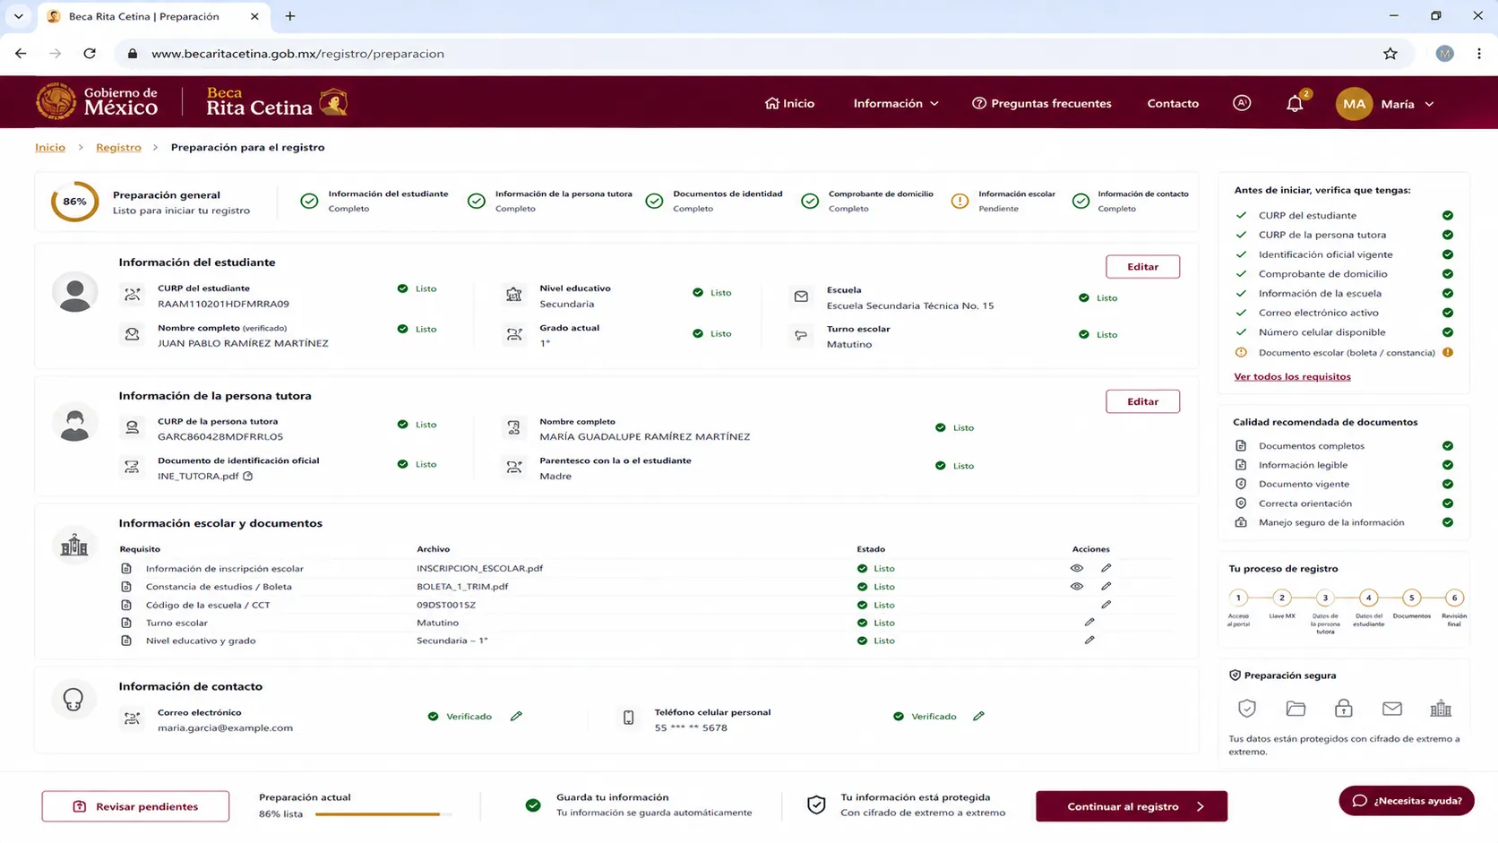Go back in browser history

(21, 54)
